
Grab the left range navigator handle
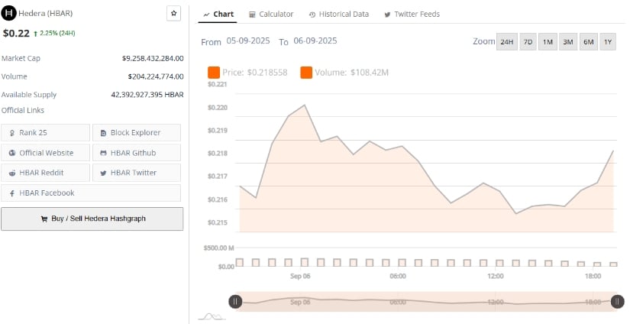tap(235, 302)
